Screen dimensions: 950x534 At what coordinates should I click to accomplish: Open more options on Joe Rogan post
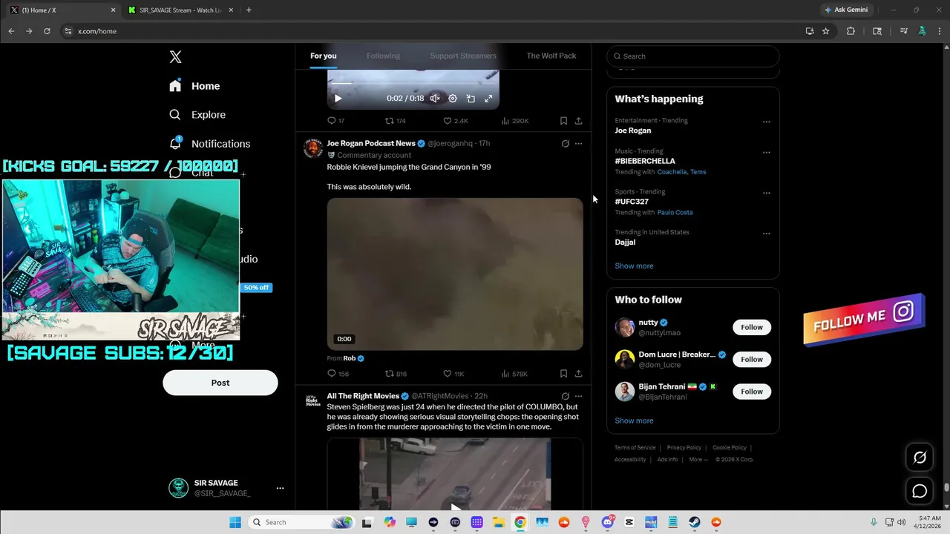[578, 144]
